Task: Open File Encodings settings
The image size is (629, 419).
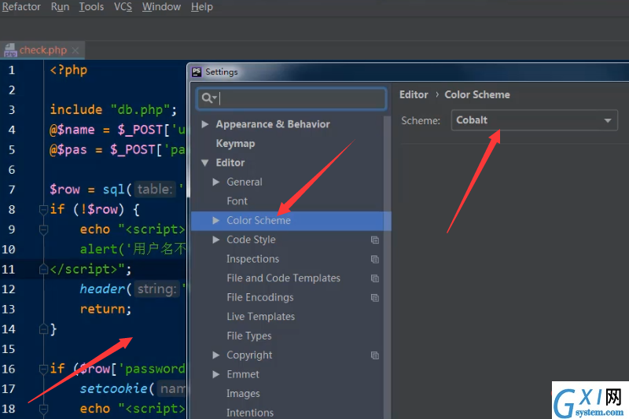Action: click(260, 297)
